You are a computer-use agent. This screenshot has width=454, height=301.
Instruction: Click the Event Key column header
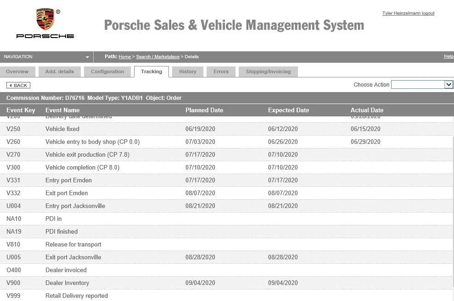(x=21, y=110)
